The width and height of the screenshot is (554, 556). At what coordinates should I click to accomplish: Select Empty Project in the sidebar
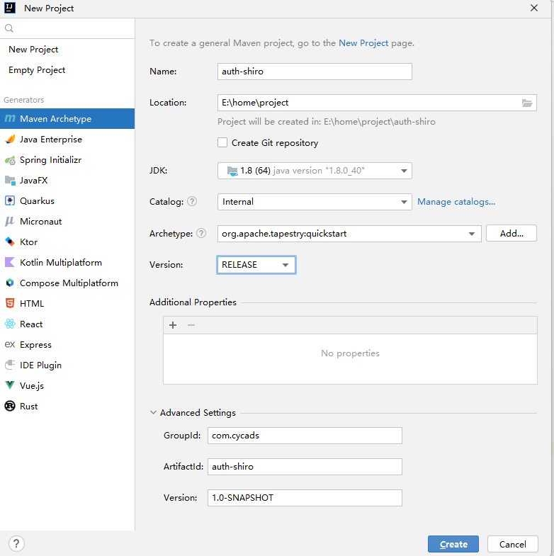(x=37, y=70)
